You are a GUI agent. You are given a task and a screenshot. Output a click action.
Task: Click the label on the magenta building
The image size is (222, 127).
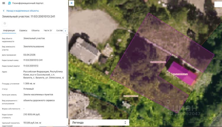180,74
